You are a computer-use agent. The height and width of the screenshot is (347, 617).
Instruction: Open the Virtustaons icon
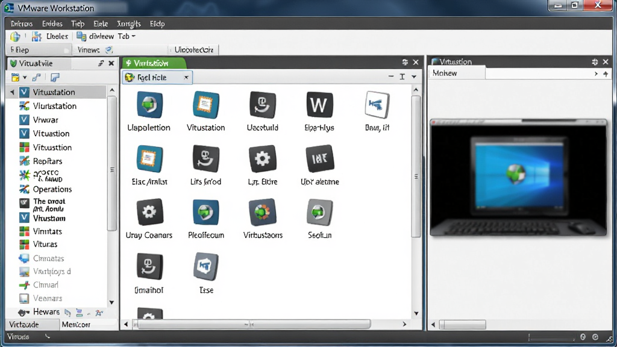(x=263, y=213)
